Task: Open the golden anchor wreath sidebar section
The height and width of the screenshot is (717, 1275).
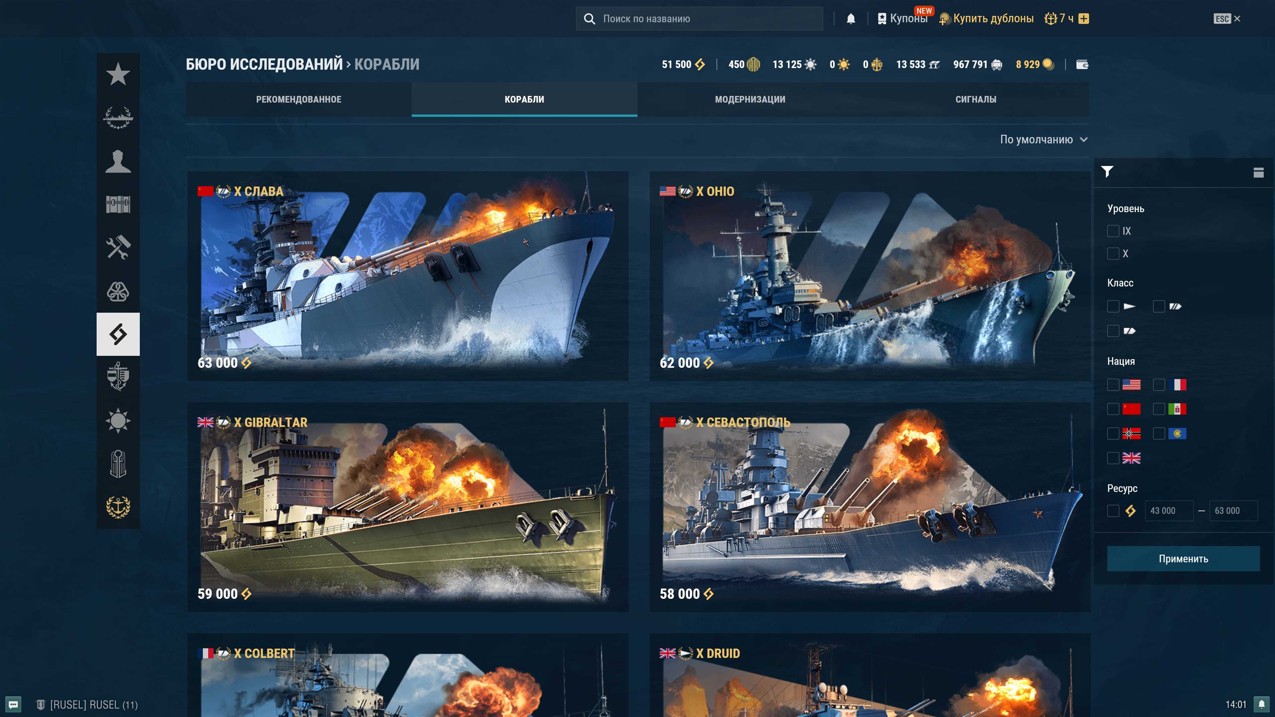Action: pyautogui.click(x=118, y=507)
